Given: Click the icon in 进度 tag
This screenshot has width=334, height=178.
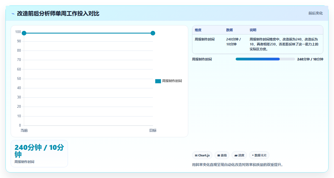Looking at the screenshot, I should pyautogui.click(x=236, y=155).
